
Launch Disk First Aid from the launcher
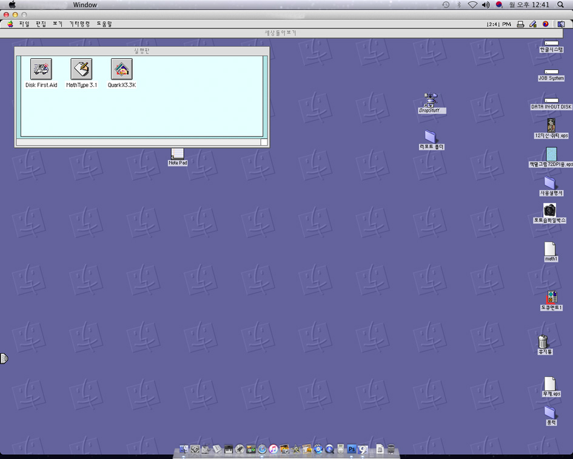tap(41, 69)
